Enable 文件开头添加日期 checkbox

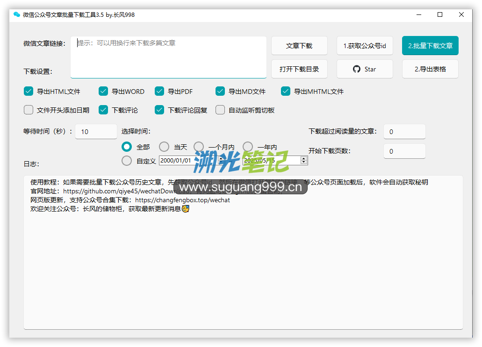click(x=29, y=110)
